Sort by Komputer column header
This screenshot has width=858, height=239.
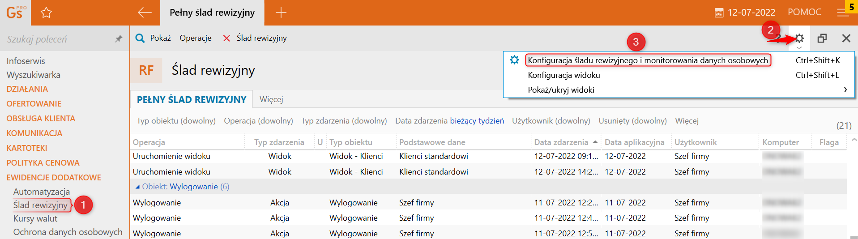(x=785, y=142)
